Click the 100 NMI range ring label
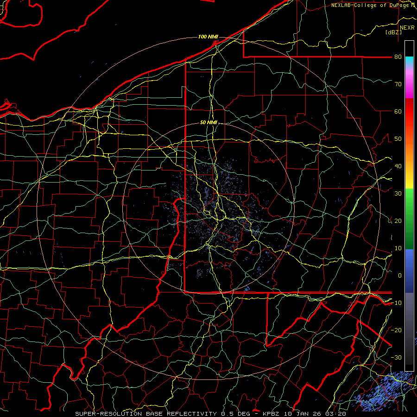417x417 pixels. tap(208, 37)
